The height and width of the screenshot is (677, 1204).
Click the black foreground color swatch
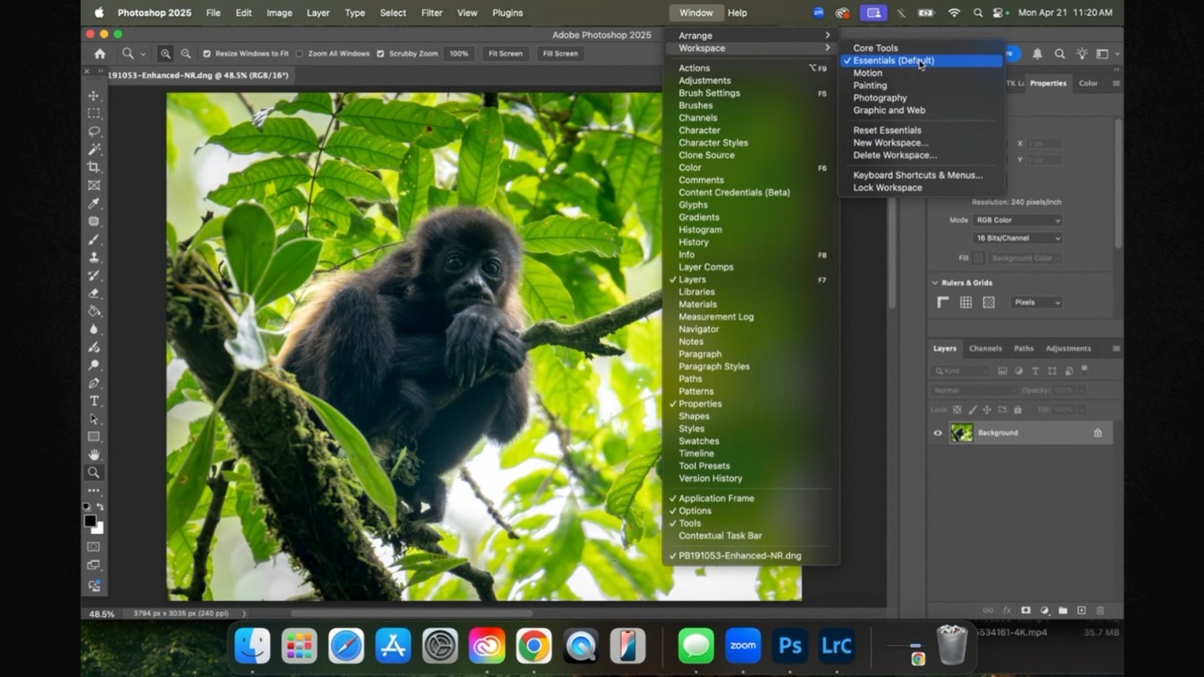coord(90,520)
